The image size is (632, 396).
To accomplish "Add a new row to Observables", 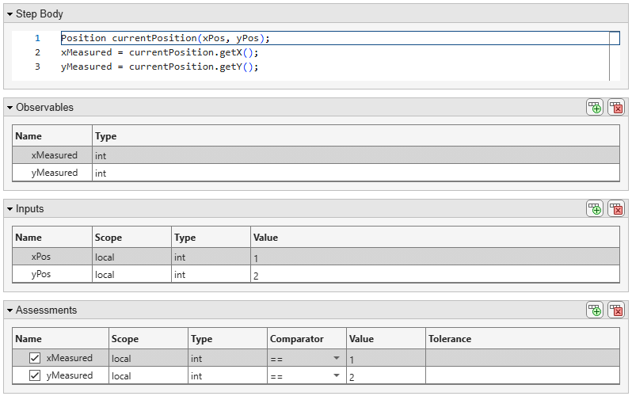I will pyautogui.click(x=595, y=107).
